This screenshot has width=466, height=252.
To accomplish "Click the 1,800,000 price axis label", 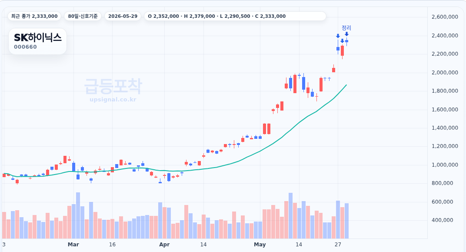I will (445, 91).
